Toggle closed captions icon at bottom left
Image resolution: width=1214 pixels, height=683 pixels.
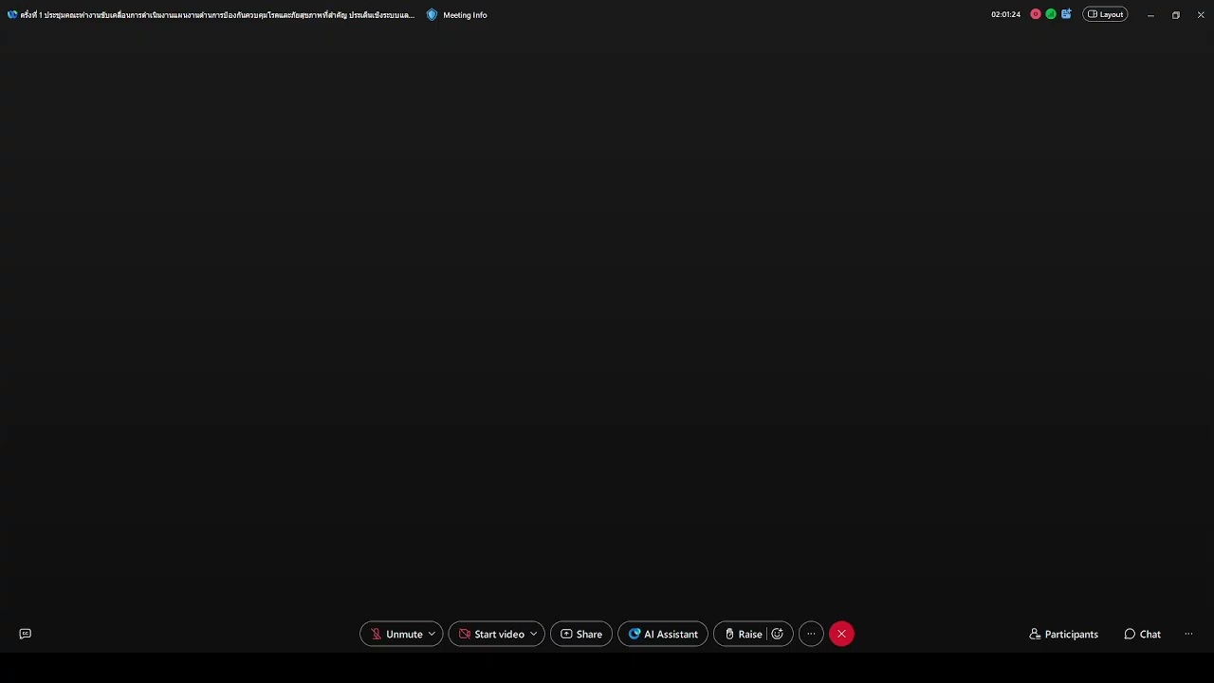coord(26,634)
